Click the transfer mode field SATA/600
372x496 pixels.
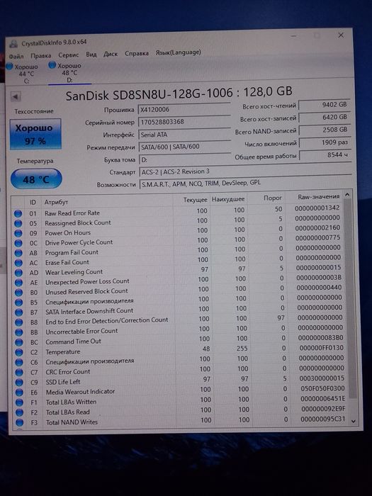(x=184, y=147)
